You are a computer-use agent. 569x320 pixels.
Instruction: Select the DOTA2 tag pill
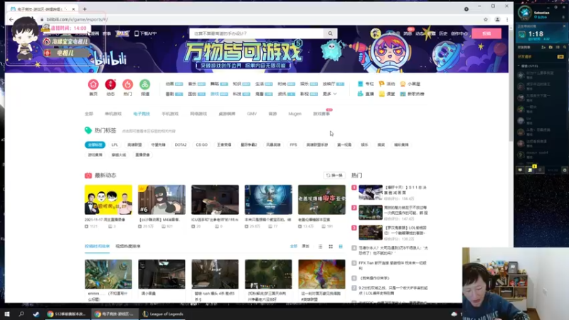point(181,145)
